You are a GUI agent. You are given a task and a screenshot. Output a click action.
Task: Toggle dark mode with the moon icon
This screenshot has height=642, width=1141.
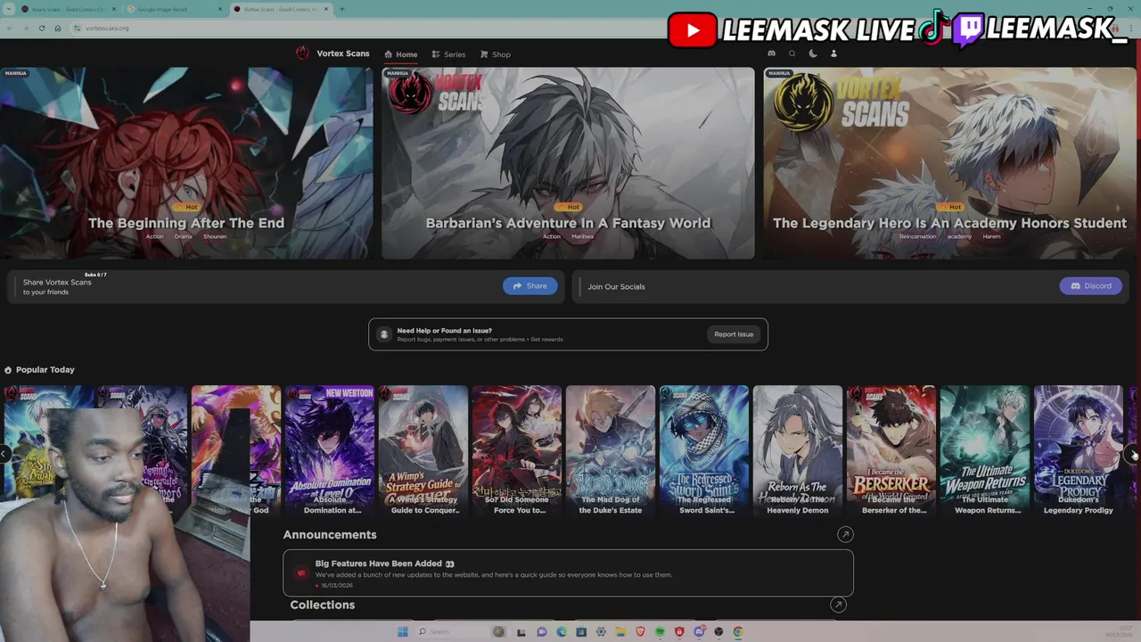(x=813, y=53)
